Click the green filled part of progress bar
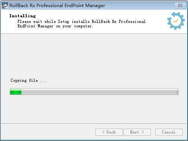This screenshot has width=188, height=141. (x=16, y=91)
